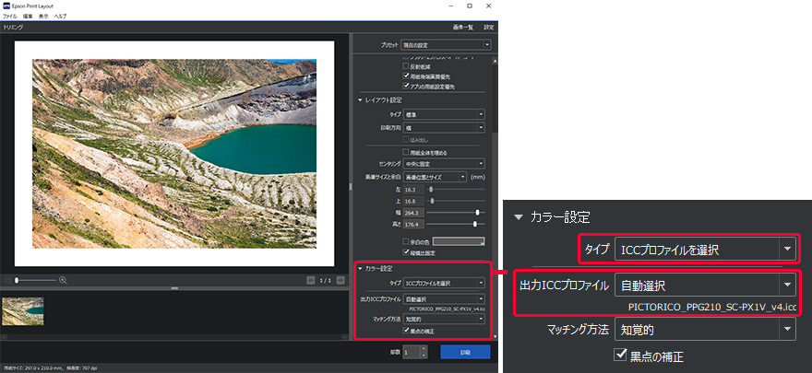812x373 pixels.
Task: Enable the 用紙全体を埋める checkbox
Action: click(x=406, y=152)
